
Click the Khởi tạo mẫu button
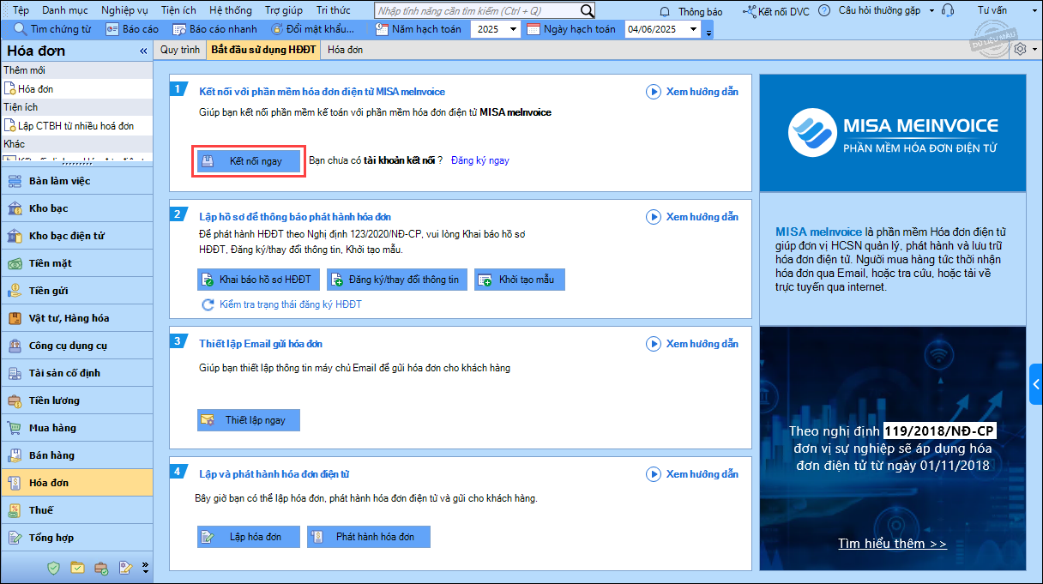520,280
